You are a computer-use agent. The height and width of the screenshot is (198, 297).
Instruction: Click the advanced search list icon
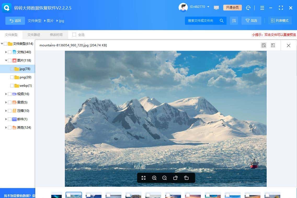(x=234, y=21)
